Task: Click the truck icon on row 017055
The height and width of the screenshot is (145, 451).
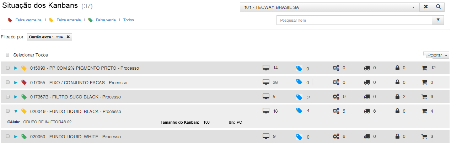Action: [x=367, y=82]
